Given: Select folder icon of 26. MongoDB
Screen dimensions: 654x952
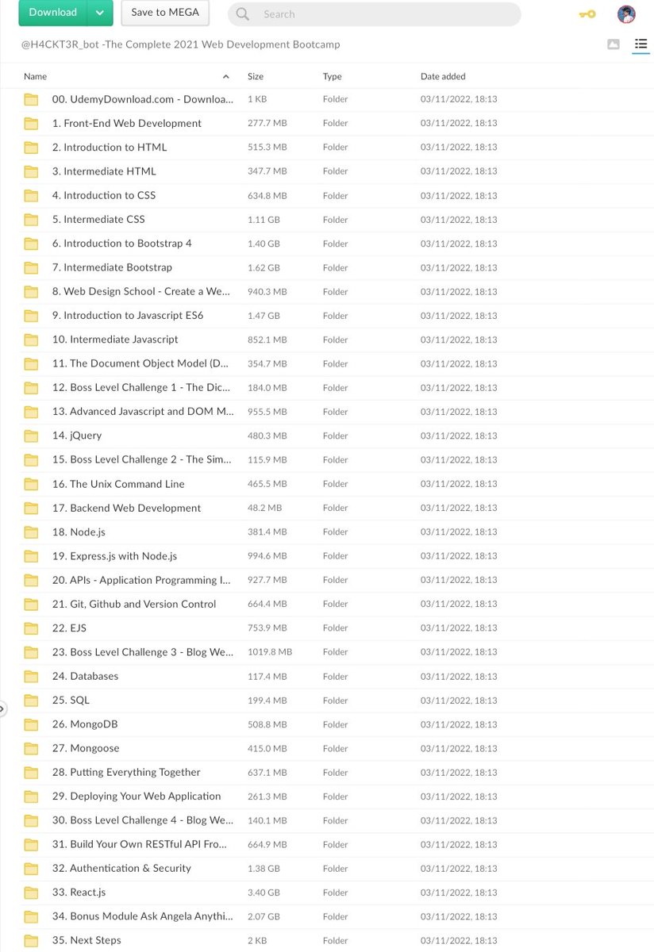Looking at the screenshot, I should tap(31, 724).
